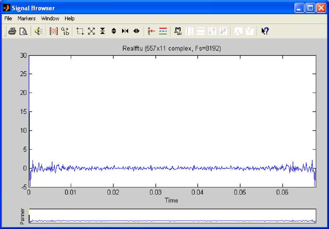This screenshot has width=329, height=229.
Task: Open Line Properties from the toolbar
Action: tap(163, 31)
